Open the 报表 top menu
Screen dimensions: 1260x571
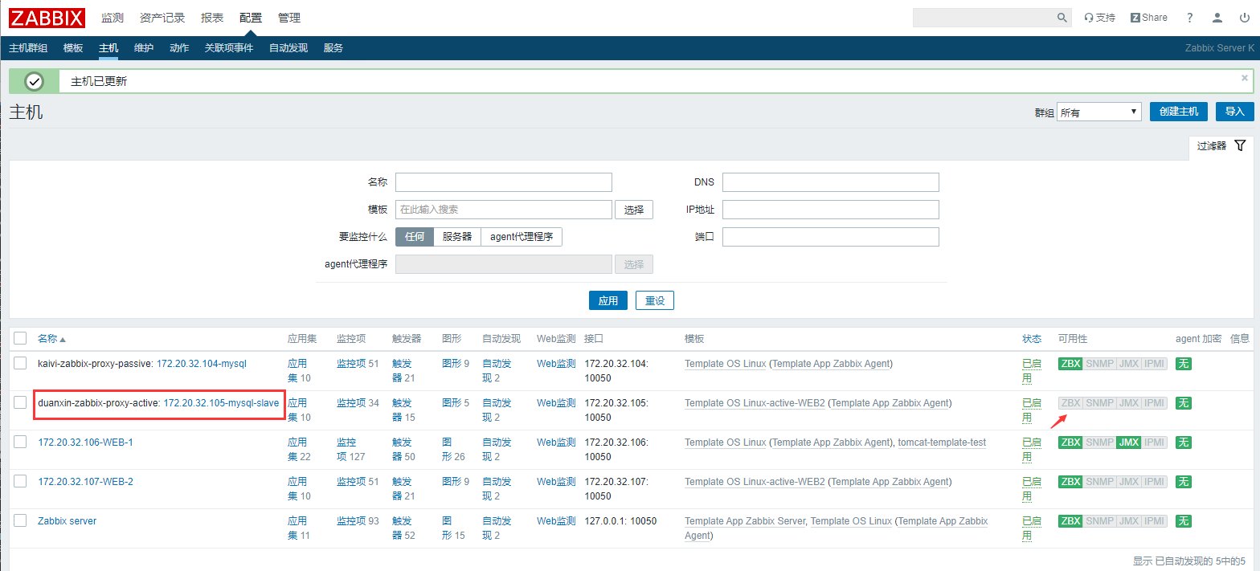(x=212, y=18)
